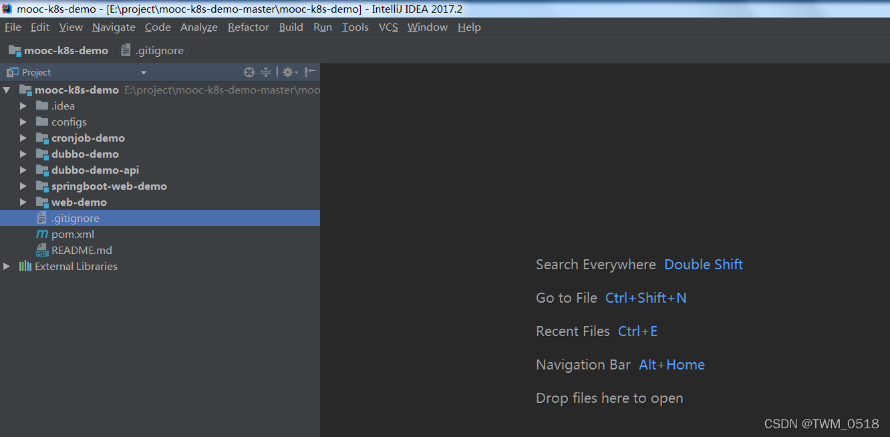Open the Run menu

pos(323,27)
